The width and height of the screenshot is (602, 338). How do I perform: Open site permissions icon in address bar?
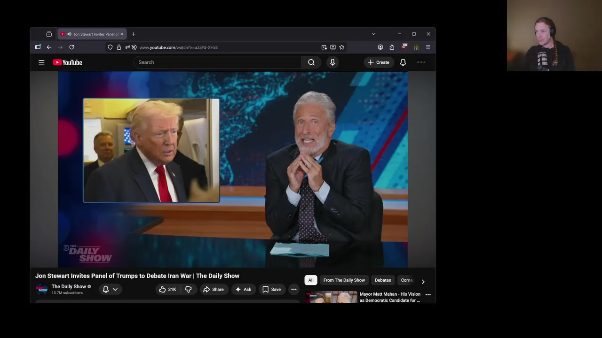pos(127,47)
